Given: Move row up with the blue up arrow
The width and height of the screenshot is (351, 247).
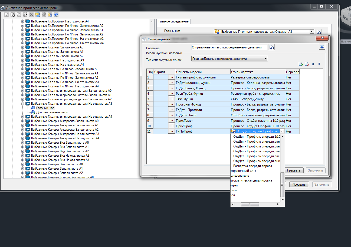Looking at the screenshot, I should pyautogui.click(x=313, y=64).
